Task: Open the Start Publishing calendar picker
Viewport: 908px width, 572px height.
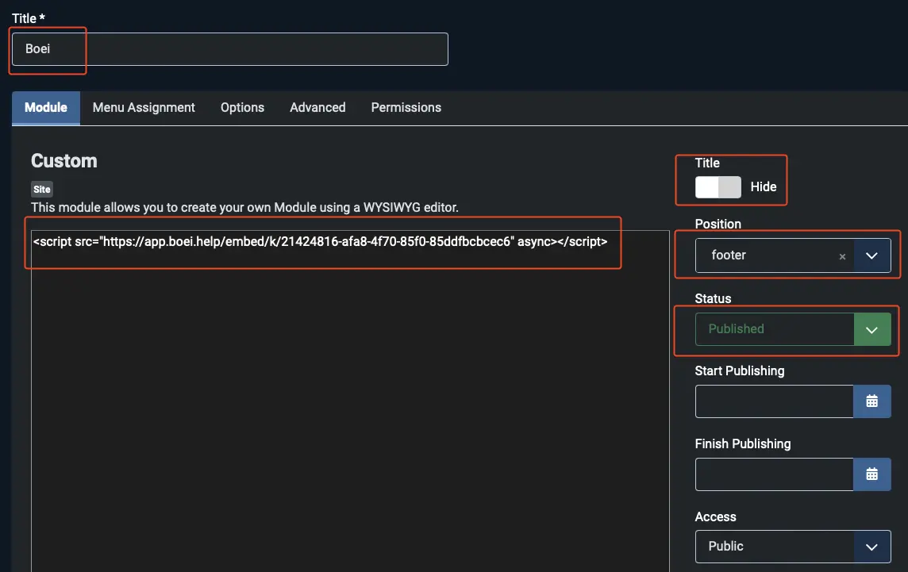Action: [871, 401]
